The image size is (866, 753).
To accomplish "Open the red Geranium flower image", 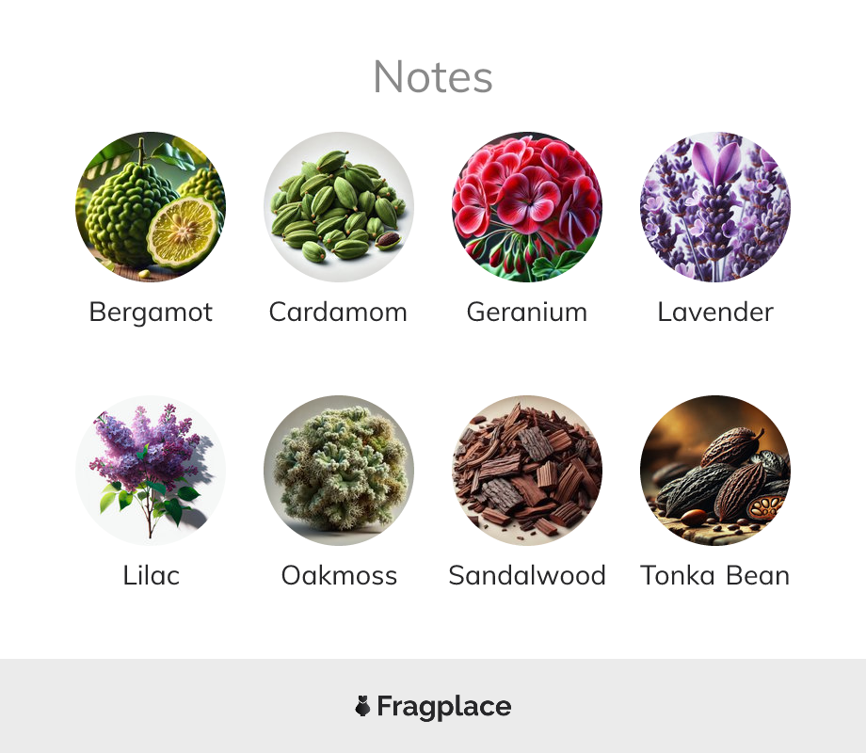I will (527, 207).
